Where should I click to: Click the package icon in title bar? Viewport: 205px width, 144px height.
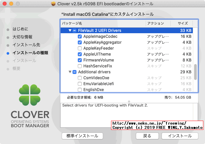[x=53, y=4]
